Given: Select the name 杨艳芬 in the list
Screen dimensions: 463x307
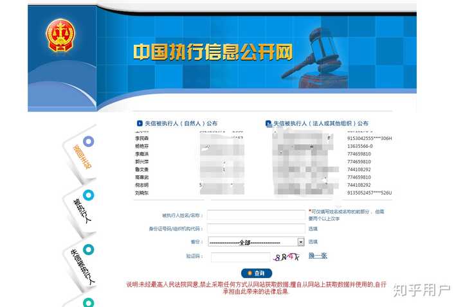Looking at the screenshot, I should point(141,146).
